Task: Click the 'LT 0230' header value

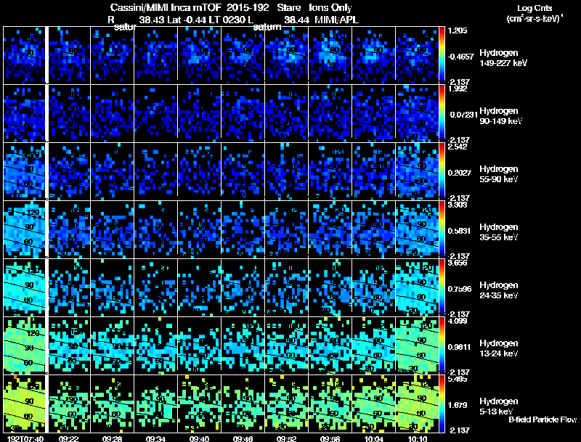Action: click(x=227, y=20)
